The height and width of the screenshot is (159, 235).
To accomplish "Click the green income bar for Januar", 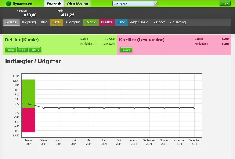I will coord(29,94).
